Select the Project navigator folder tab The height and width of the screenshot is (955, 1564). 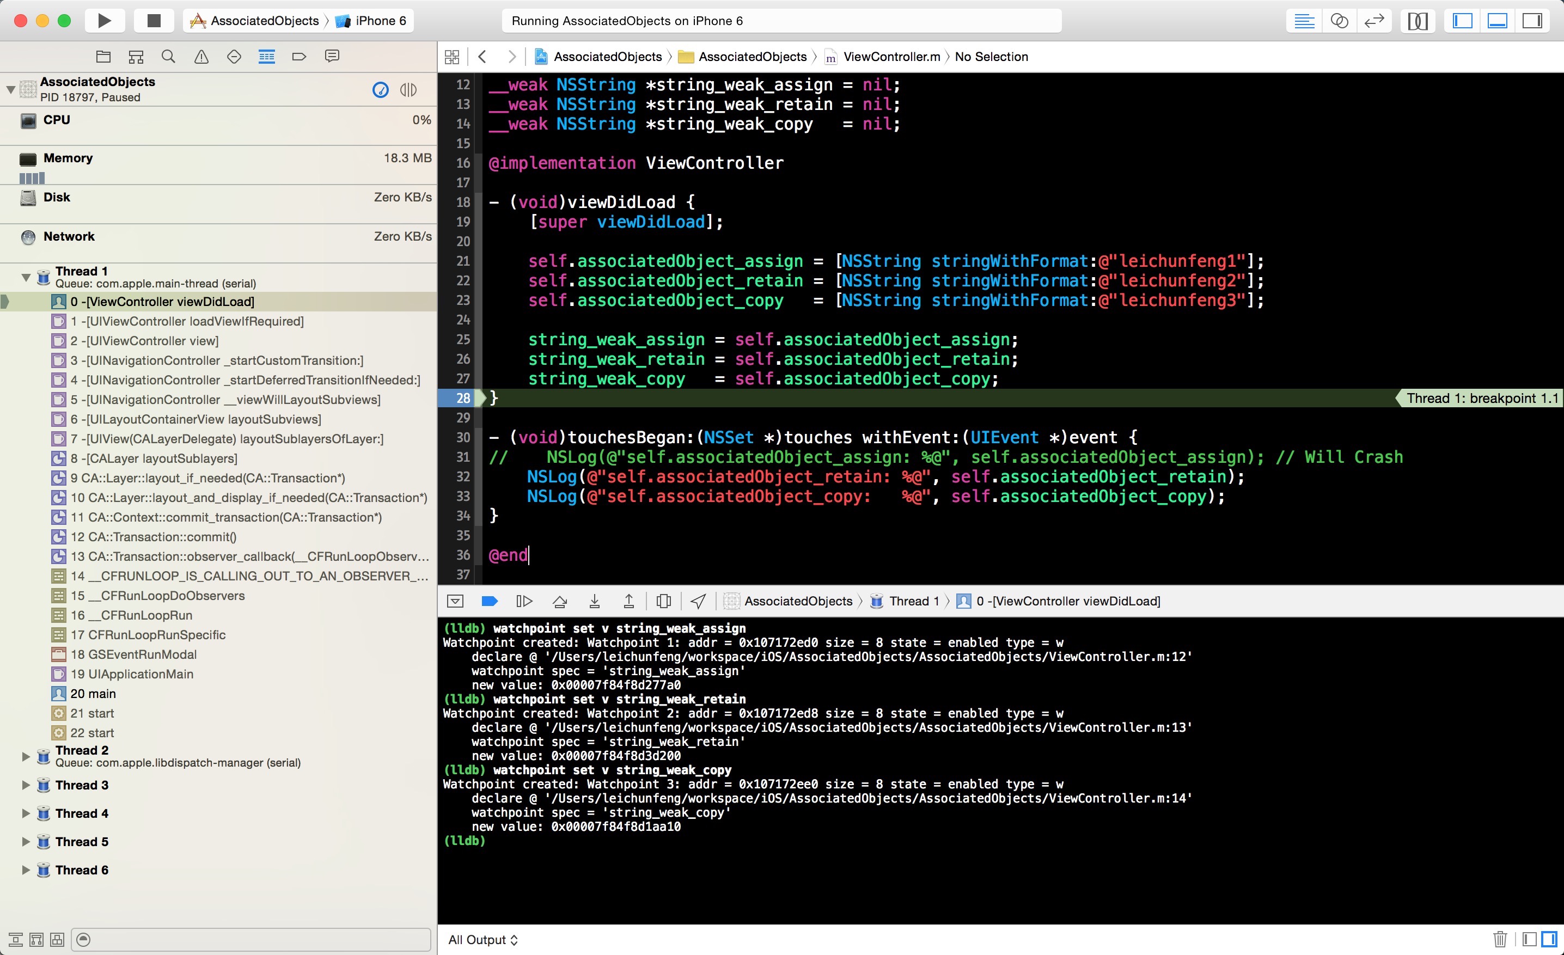(103, 57)
